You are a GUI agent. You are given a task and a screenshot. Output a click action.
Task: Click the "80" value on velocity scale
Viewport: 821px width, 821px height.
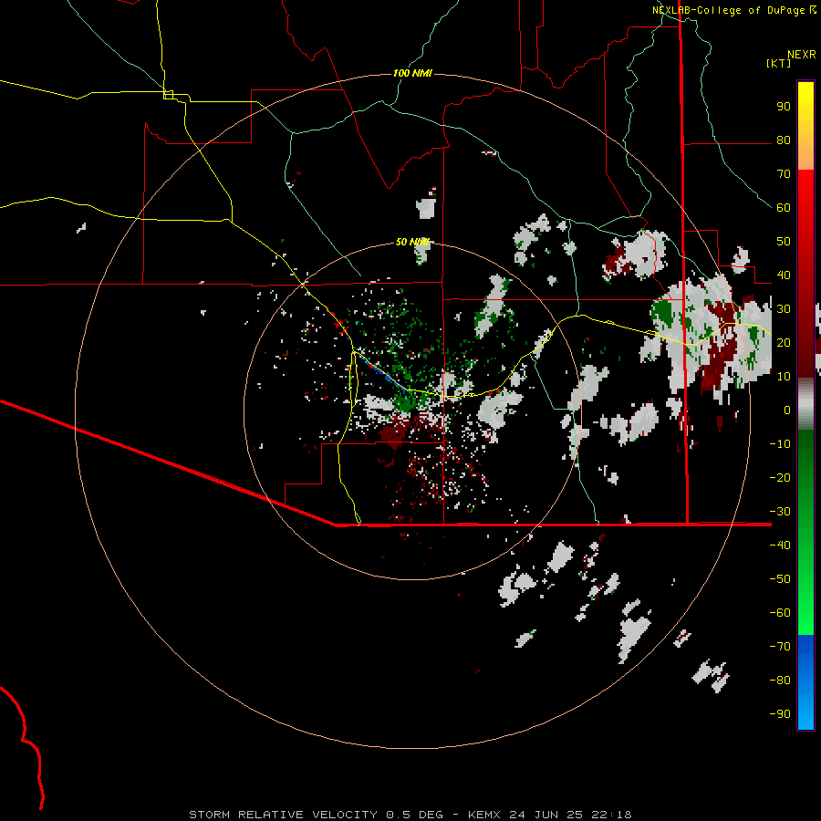pos(784,140)
